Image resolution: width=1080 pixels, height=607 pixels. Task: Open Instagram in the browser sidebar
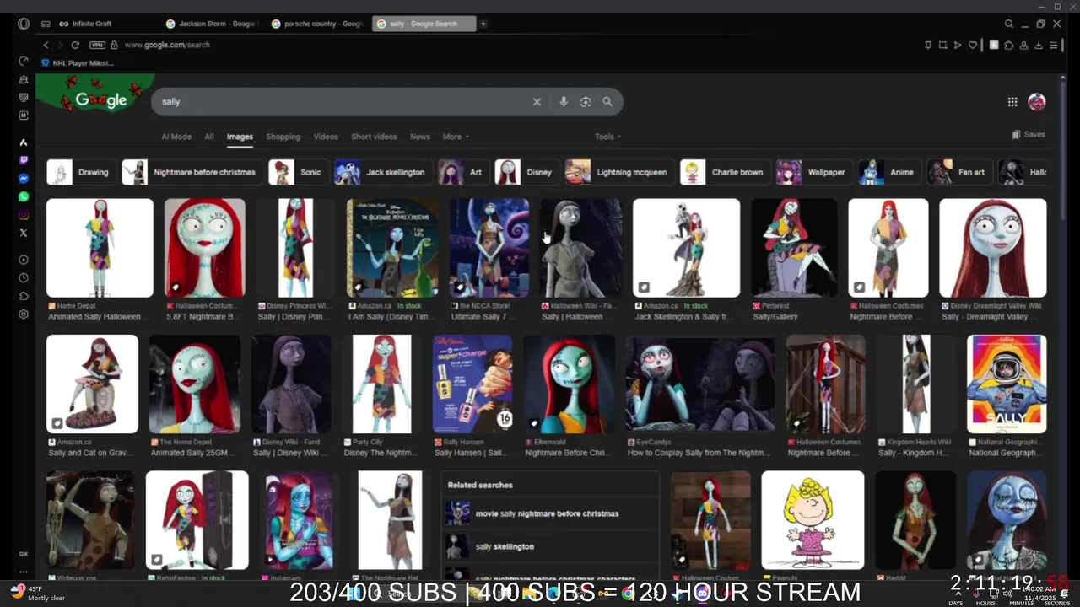point(24,214)
